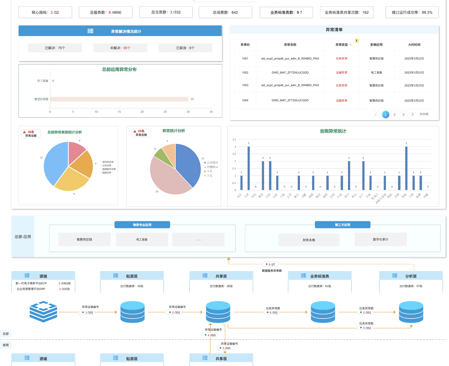This screenshot has height=366, width=449.
Task: Click the 核心指标: 3/32 card
Action: pos(45,12)
